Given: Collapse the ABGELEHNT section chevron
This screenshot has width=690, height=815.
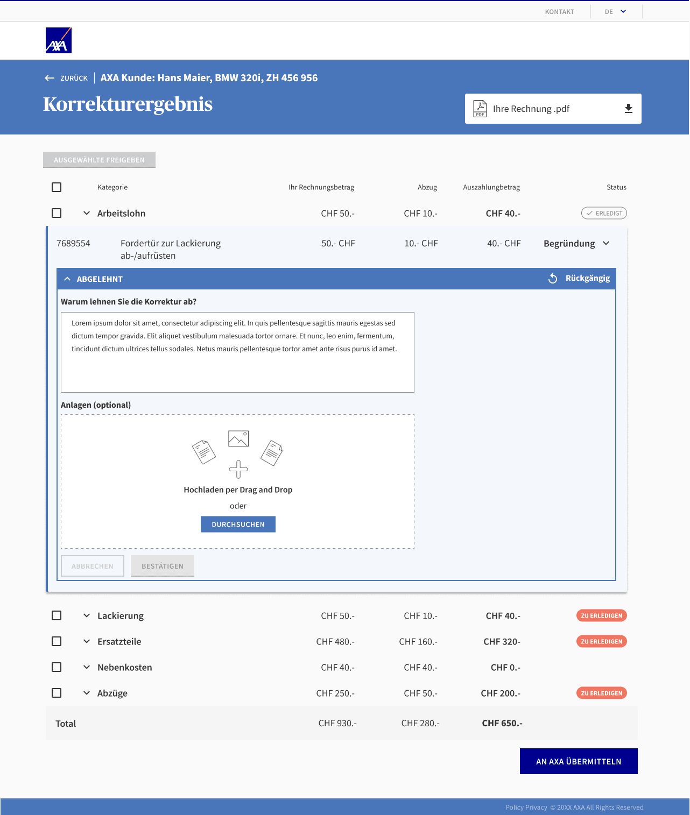Looking at the screenshot, I should pos(67,279).
